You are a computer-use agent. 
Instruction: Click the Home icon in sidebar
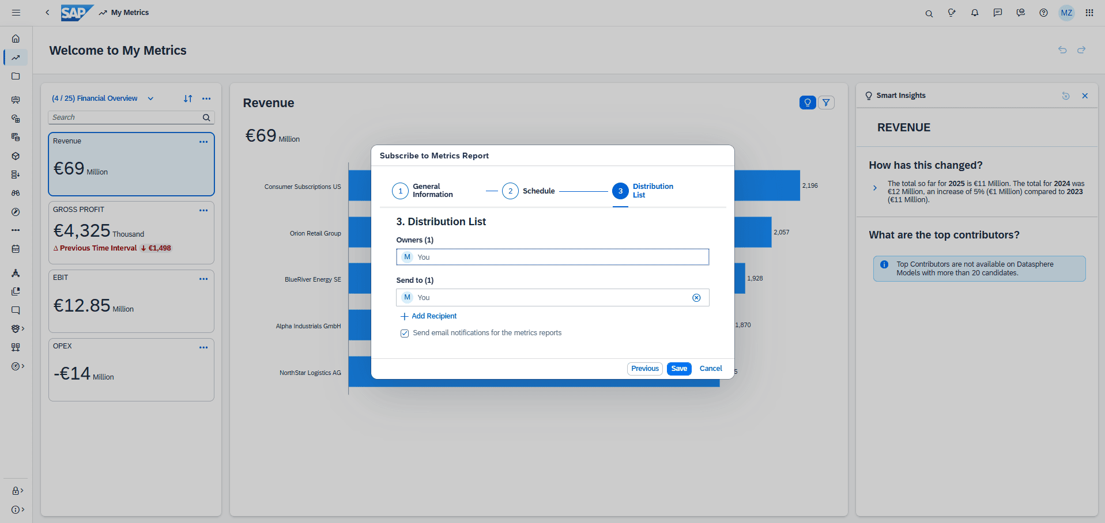[16, 39]
